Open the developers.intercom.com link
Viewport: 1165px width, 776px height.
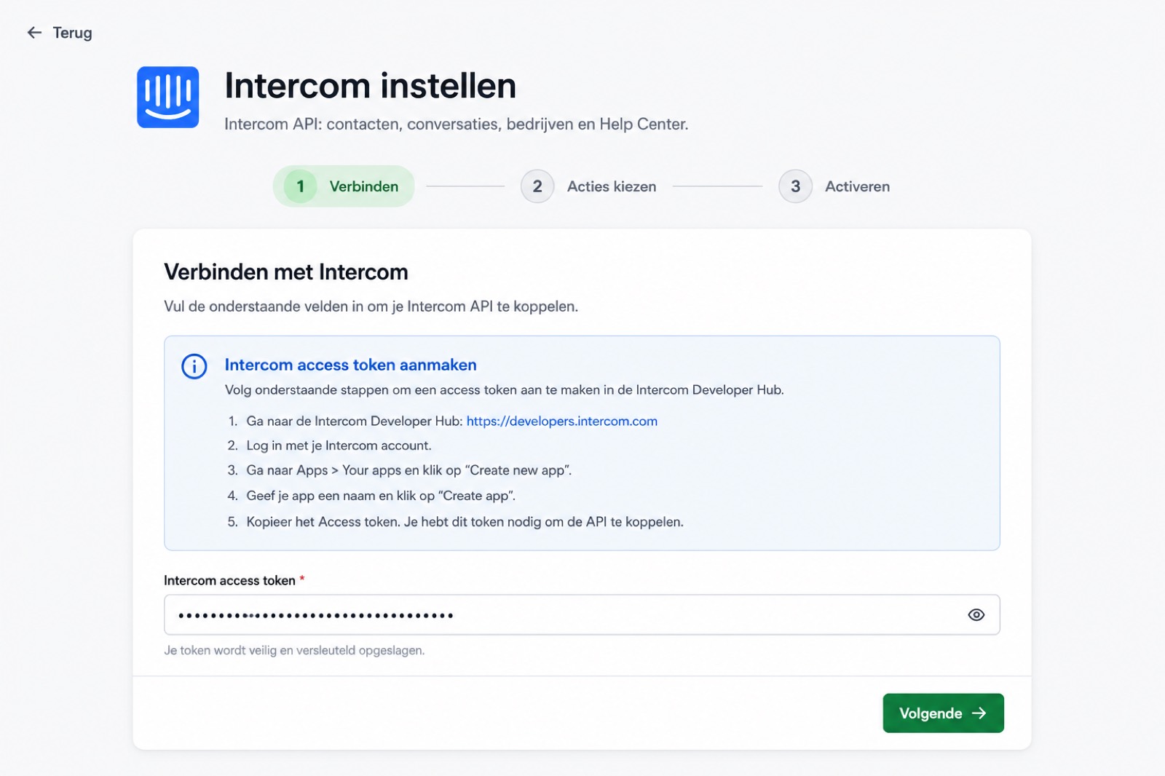561,421
